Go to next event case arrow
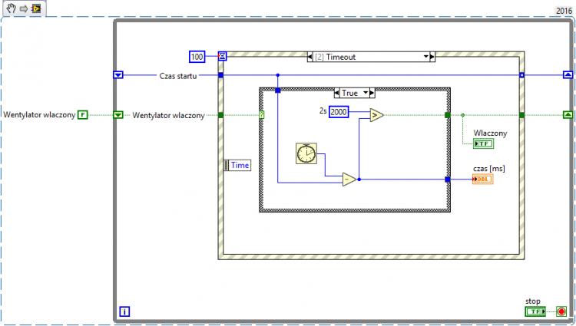 432,57
